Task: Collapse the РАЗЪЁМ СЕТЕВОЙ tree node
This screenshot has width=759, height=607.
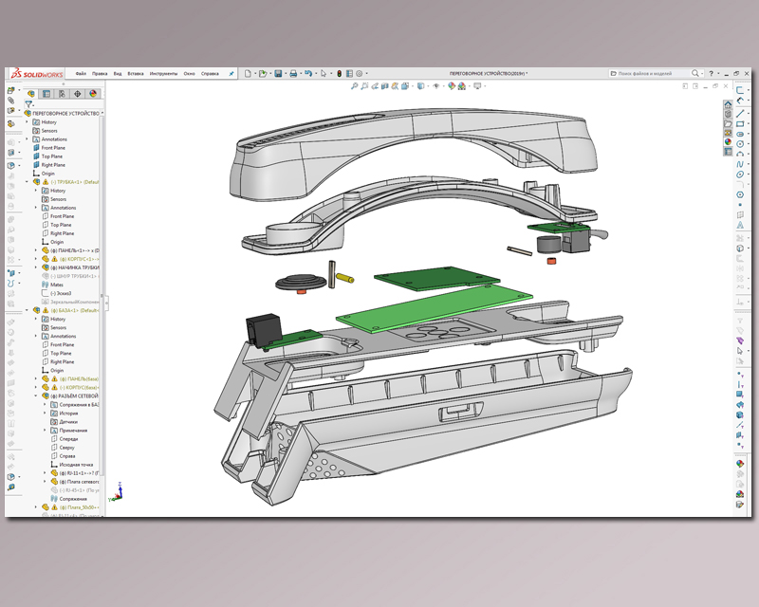Action: point(37,395)
